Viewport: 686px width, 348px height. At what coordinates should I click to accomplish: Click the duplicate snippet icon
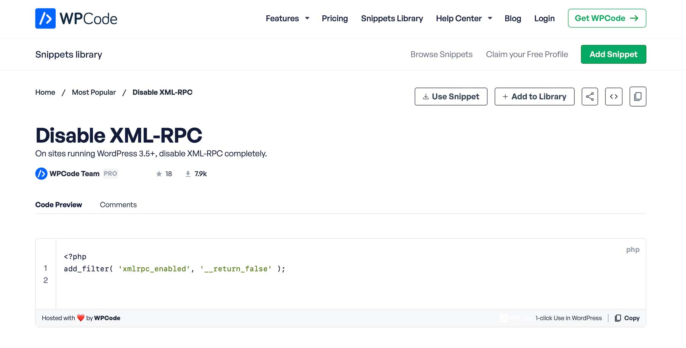pos(638,96)
